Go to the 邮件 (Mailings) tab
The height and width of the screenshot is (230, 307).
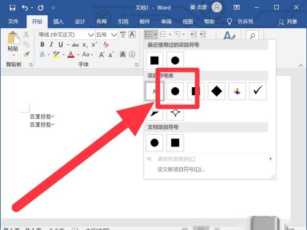145,22
